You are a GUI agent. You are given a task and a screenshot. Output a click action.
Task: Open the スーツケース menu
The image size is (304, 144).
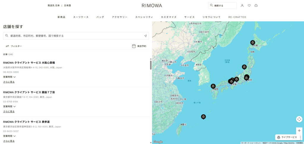pyautogui.click(x=81, y=17)
